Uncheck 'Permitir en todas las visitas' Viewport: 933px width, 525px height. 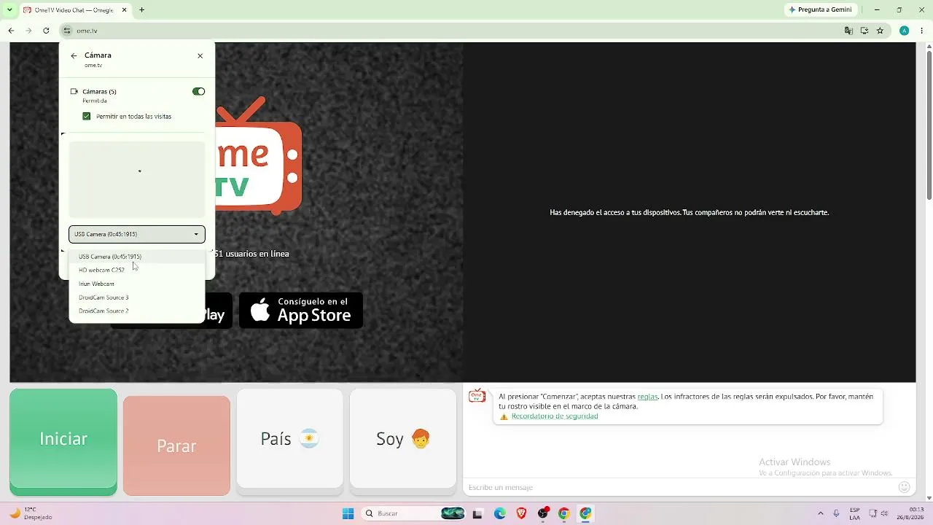tap(87, 117)
